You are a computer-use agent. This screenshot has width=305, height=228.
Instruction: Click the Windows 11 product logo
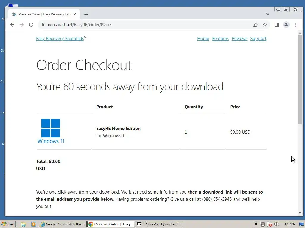(51, 131)
